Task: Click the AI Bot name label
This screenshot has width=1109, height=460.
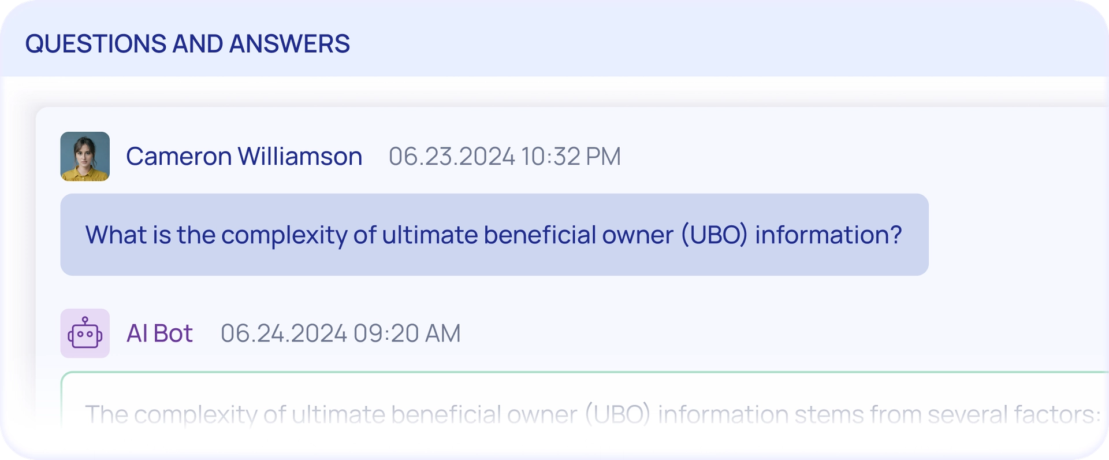Action: point(160,333)
